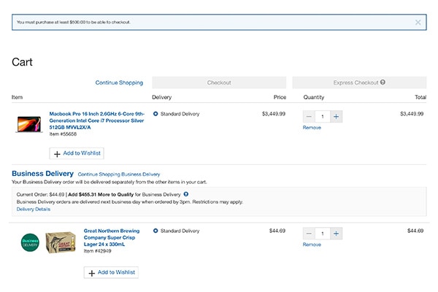
Task: Increase Super Crisp Lager quantity
Action: [x=336, y=233]
